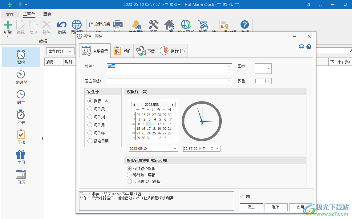Select Stopwatch (秒表) in the sidebar
This screenshot has width=352, height=219.
click(x=21, y=117)
